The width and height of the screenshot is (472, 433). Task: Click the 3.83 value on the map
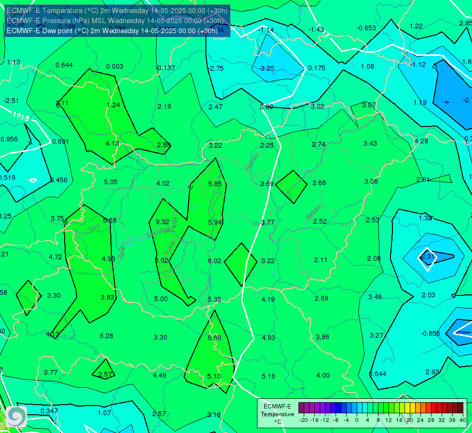(108, 297)
